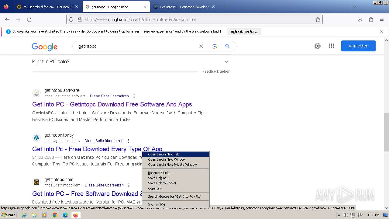Open a new tab with plus button
The width and height of the screenshot is (389, 219).
(x=225, y=7)
